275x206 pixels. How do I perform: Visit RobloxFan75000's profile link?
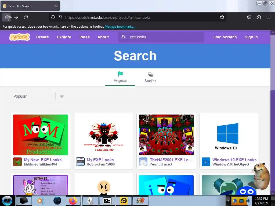[x=101, y=164]
